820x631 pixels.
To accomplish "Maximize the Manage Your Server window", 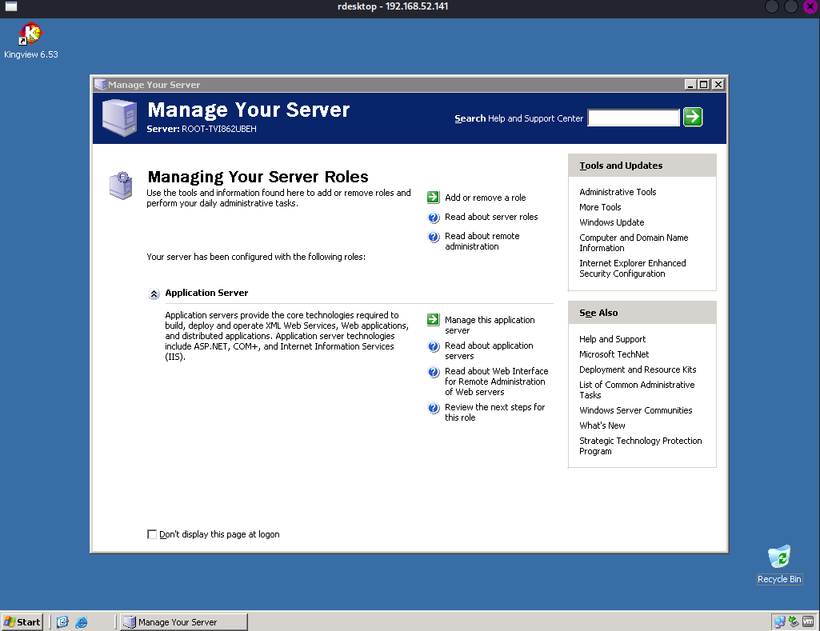I will click(704, 84).
